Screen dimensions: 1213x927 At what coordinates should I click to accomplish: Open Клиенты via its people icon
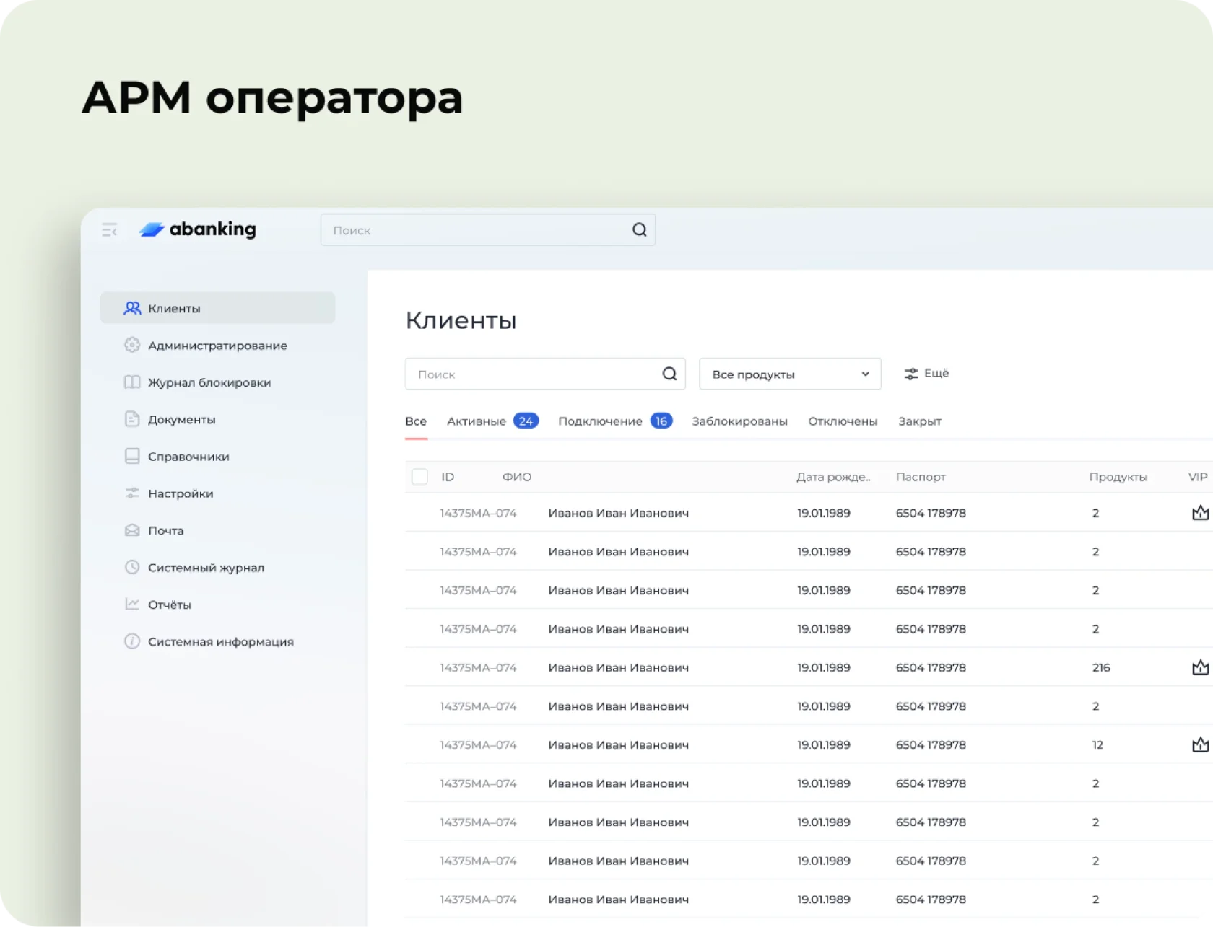tap(132, 308)
